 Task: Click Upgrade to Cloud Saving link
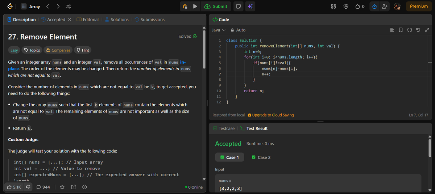[x=270, y=115]
